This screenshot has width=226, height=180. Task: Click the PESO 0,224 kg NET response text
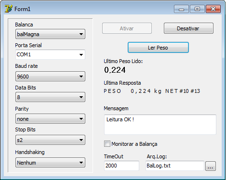click(x=152, y=91)
